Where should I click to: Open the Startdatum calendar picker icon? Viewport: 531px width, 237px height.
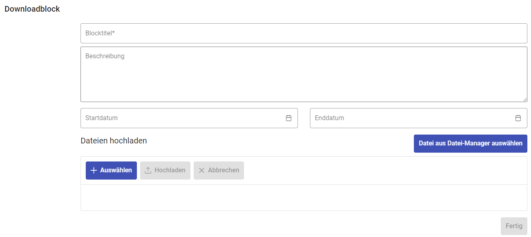289,118
